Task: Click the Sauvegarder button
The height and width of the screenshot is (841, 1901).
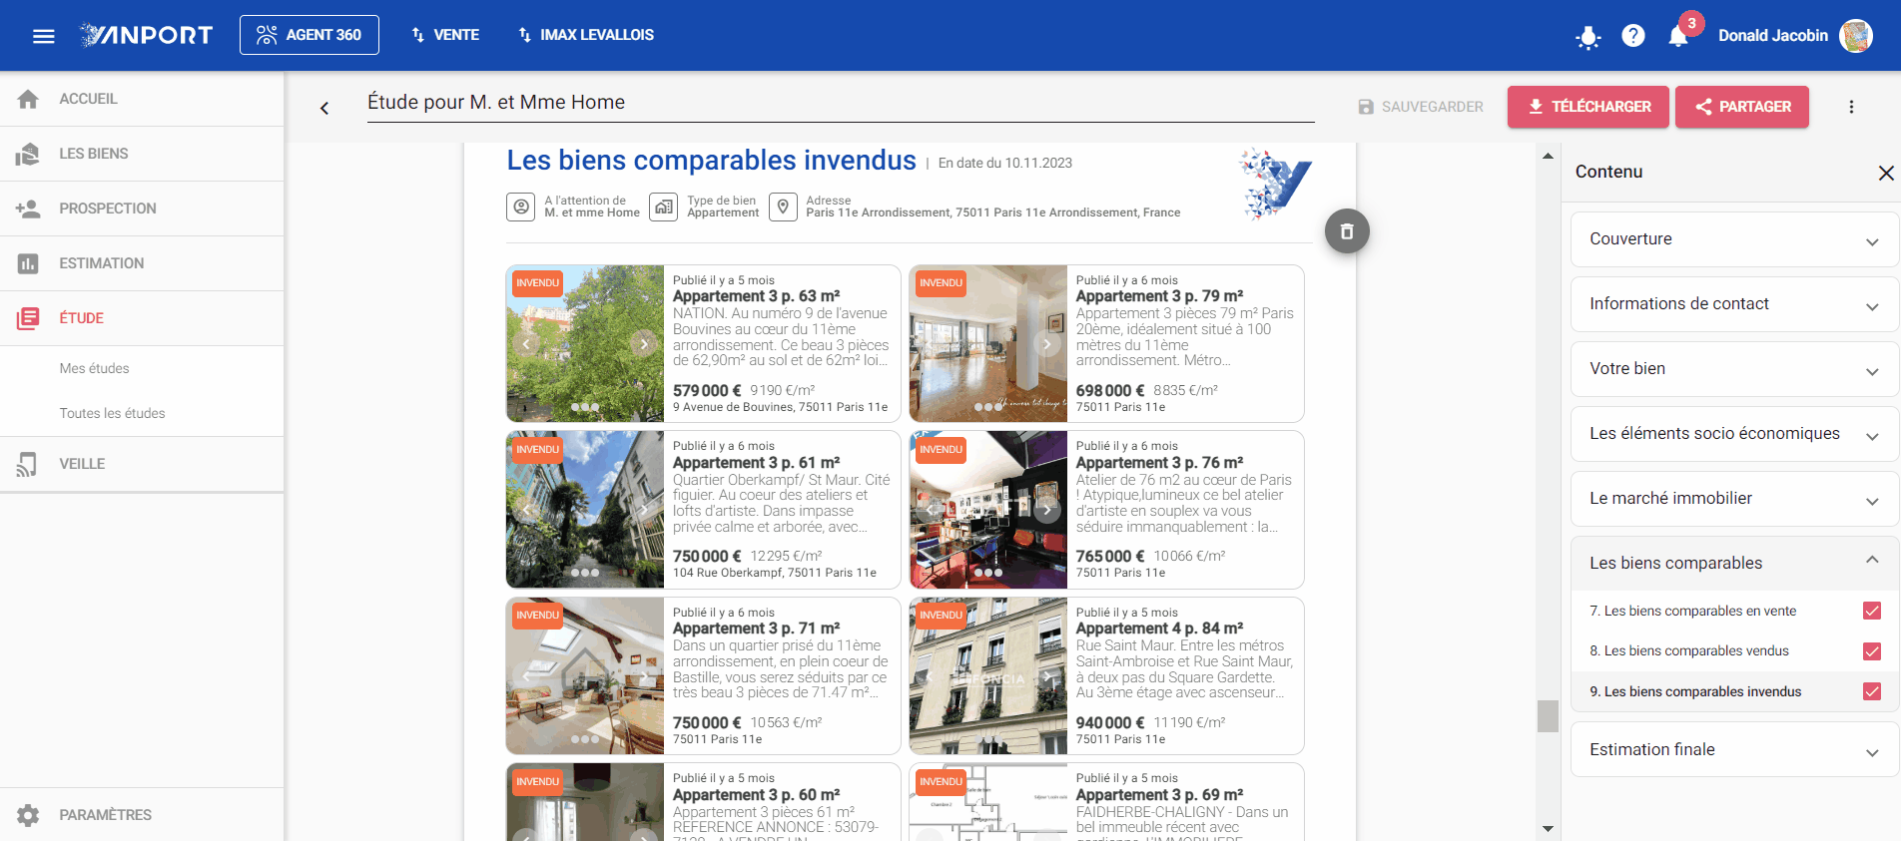Action: click(x=1421, y=107)
